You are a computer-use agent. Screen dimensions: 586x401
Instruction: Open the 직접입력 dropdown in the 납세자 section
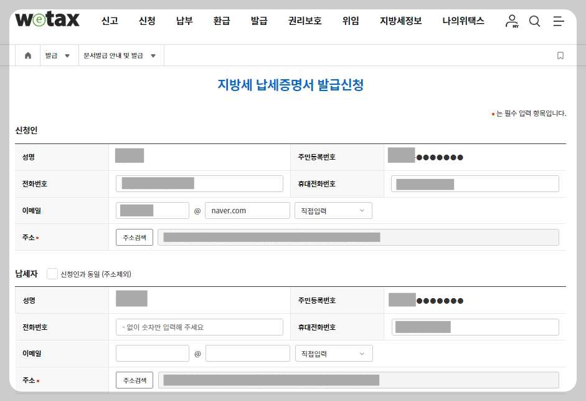tap(334, 353)
